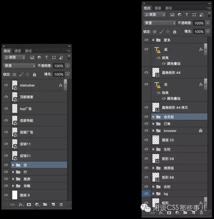Expand the 旅游 layer group
Screen dimensions: 214x219
coord(13,179)
